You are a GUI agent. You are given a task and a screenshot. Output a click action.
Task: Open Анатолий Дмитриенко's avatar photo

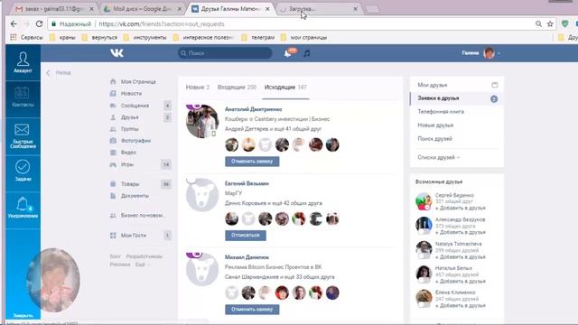tap(202, 122)
